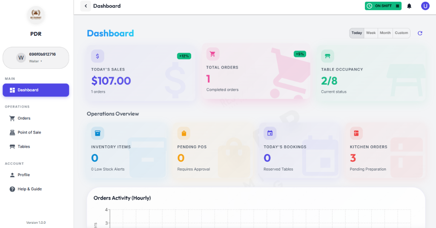Go to Point of Sale page
436x228 pixels.
pyautogui.click(x=29, y=132)
